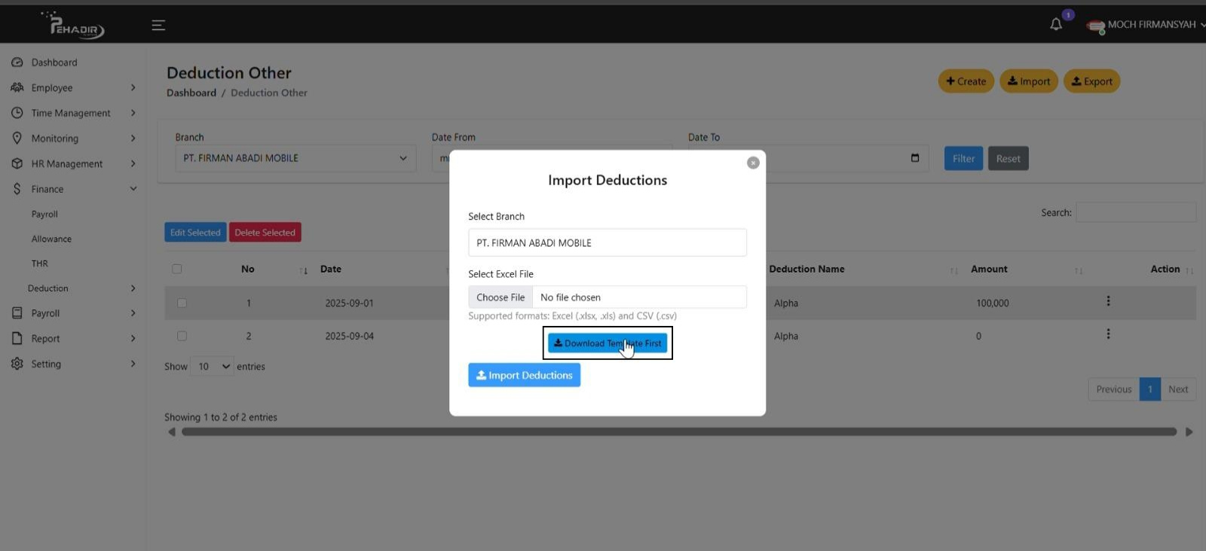
Task: Open the Report menu item
Action: pos(45,339)
